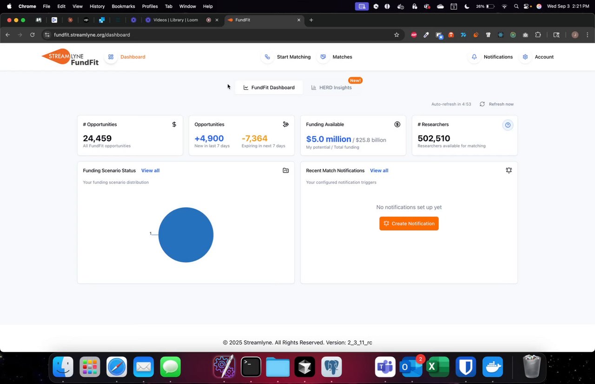Viewport: 595px width, 384px height.
Task: Open Outlook from the Dock
Action: 411,367
